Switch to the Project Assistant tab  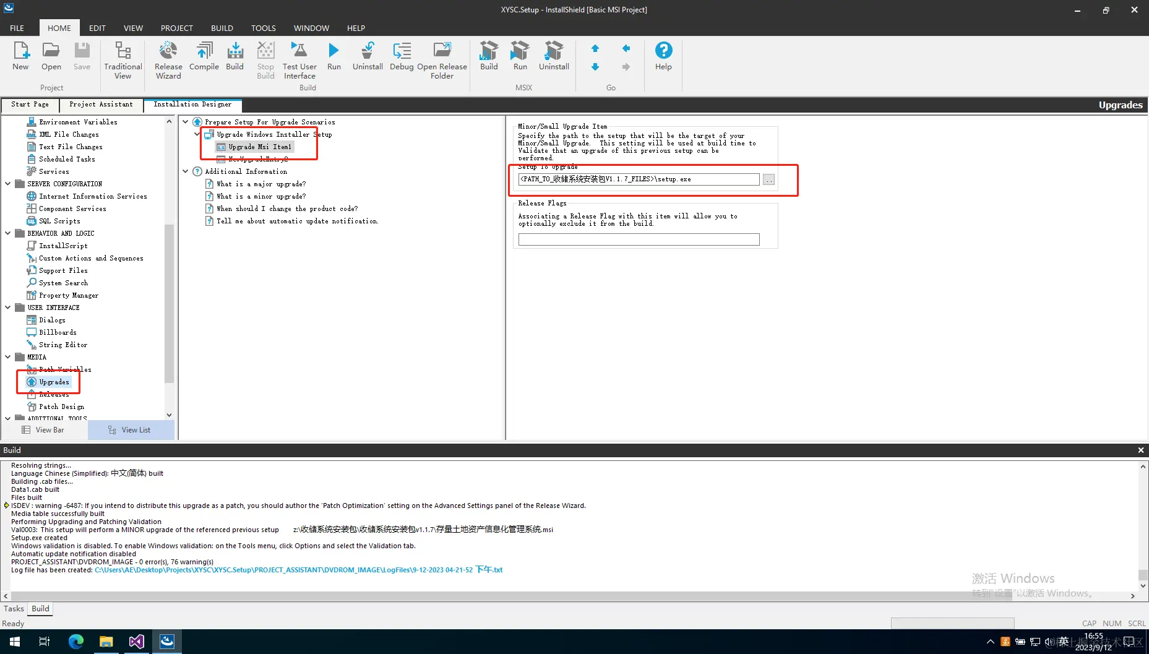(101, 105)
